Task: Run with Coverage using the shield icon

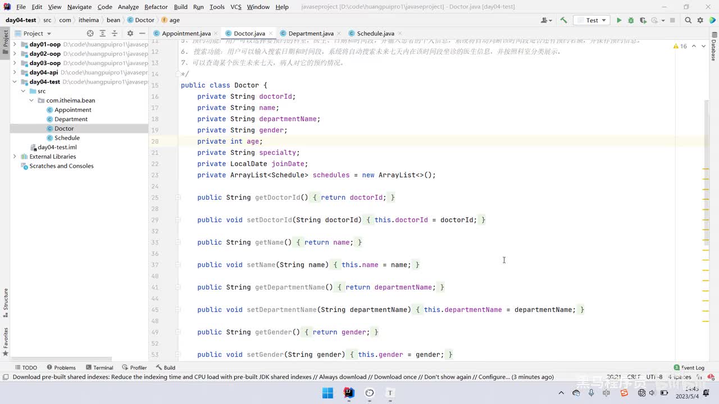Action: point(641,20)
